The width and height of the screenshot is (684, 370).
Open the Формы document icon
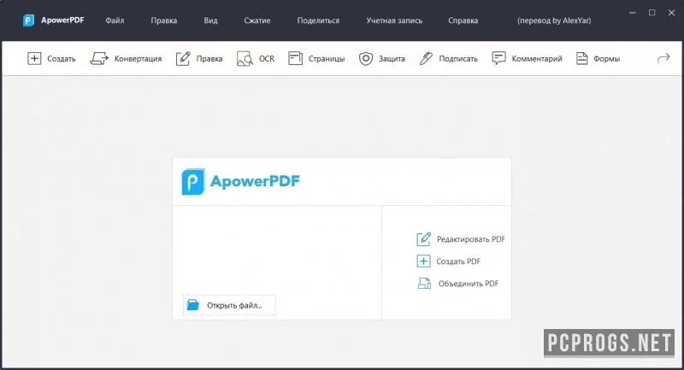(582, 58)
